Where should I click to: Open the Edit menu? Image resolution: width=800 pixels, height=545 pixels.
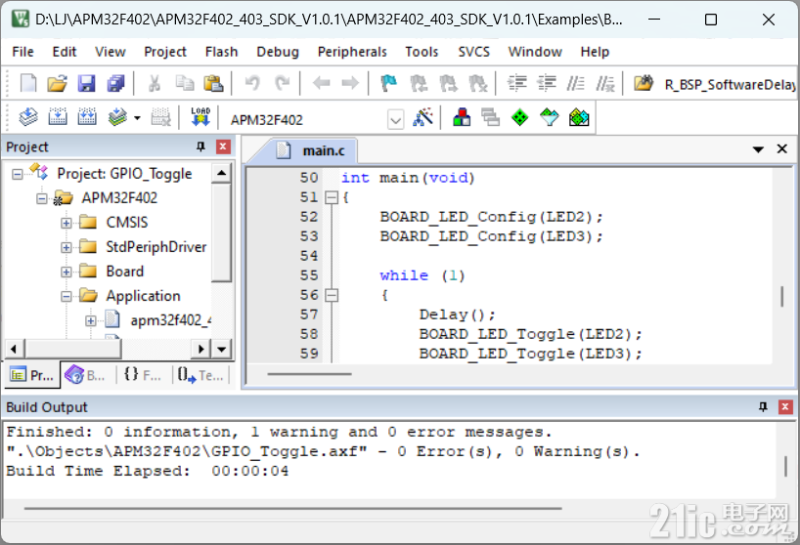point(65,52)
